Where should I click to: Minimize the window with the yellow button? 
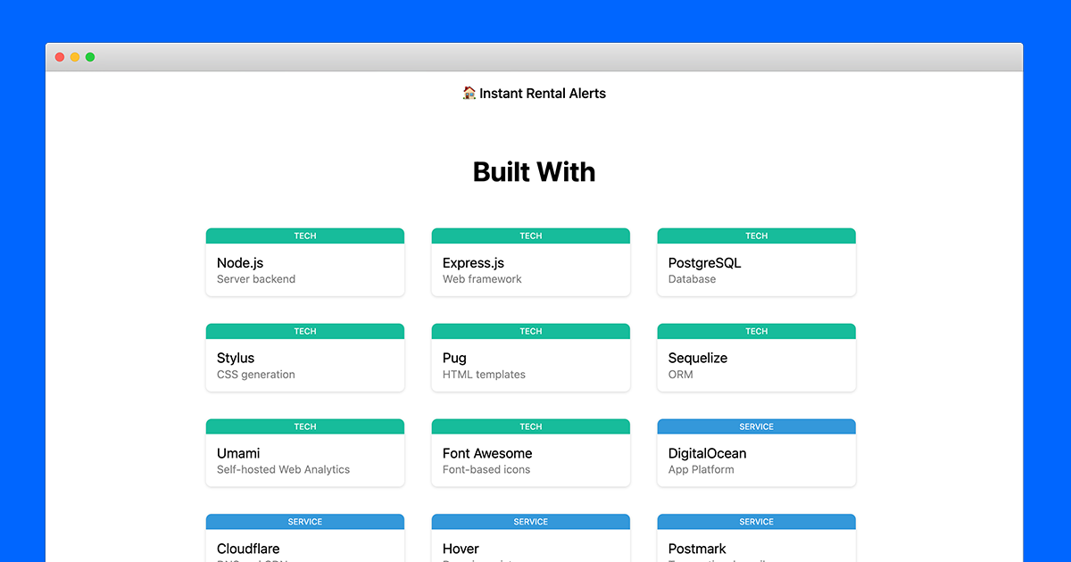click(x=75, y=57)
